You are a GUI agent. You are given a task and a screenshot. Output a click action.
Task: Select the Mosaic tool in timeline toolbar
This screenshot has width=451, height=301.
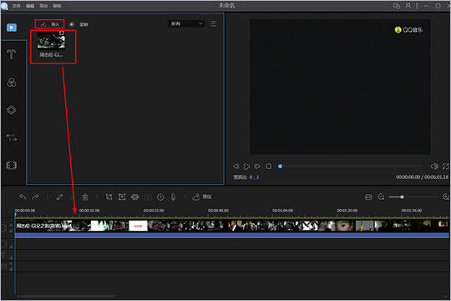pyautogui.click(x=135, y=197)
